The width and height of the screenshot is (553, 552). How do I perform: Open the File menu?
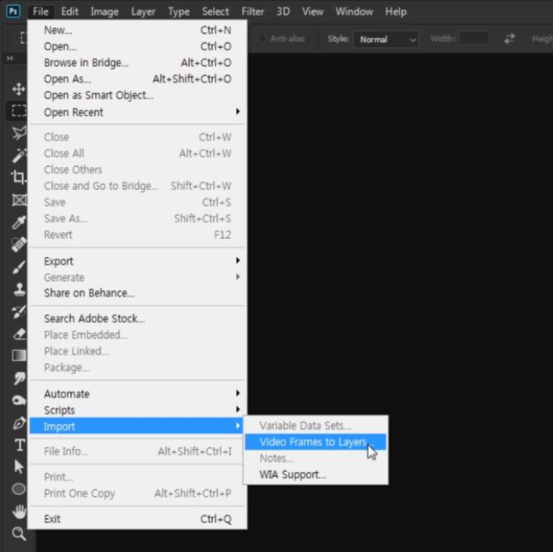tap(40, 12)
